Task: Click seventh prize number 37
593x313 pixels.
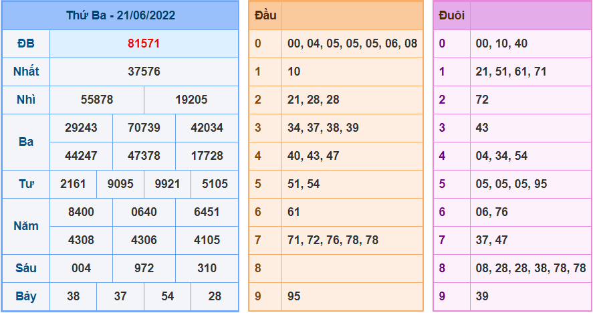Action: tap(120, 296)
